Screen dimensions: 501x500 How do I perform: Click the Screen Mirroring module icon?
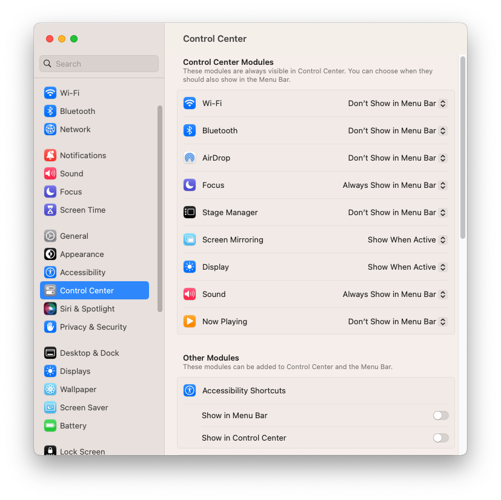tap(190, 240)
